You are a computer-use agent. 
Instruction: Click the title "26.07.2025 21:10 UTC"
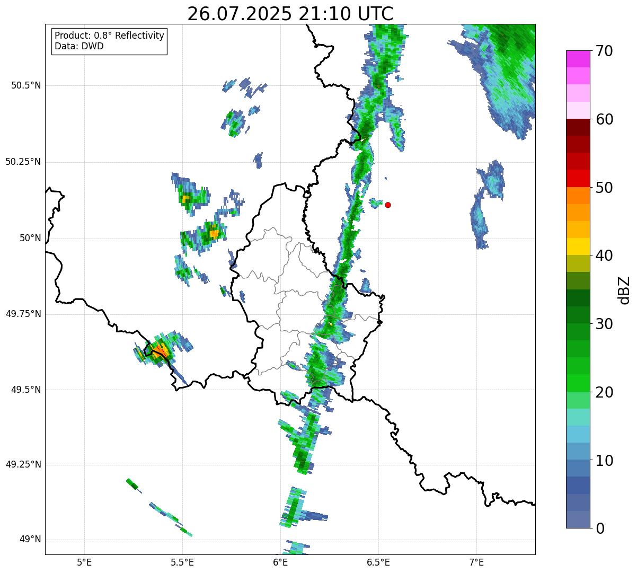(290, 13)
